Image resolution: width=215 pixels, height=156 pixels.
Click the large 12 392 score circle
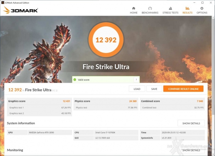coord(106,40)
